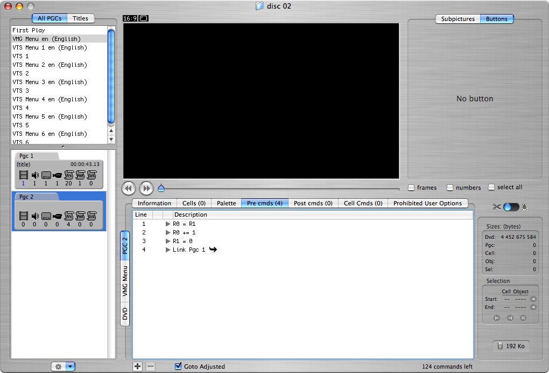Flip the scissors/bug mode switch
Screen dimensions: 549x373
511,207
